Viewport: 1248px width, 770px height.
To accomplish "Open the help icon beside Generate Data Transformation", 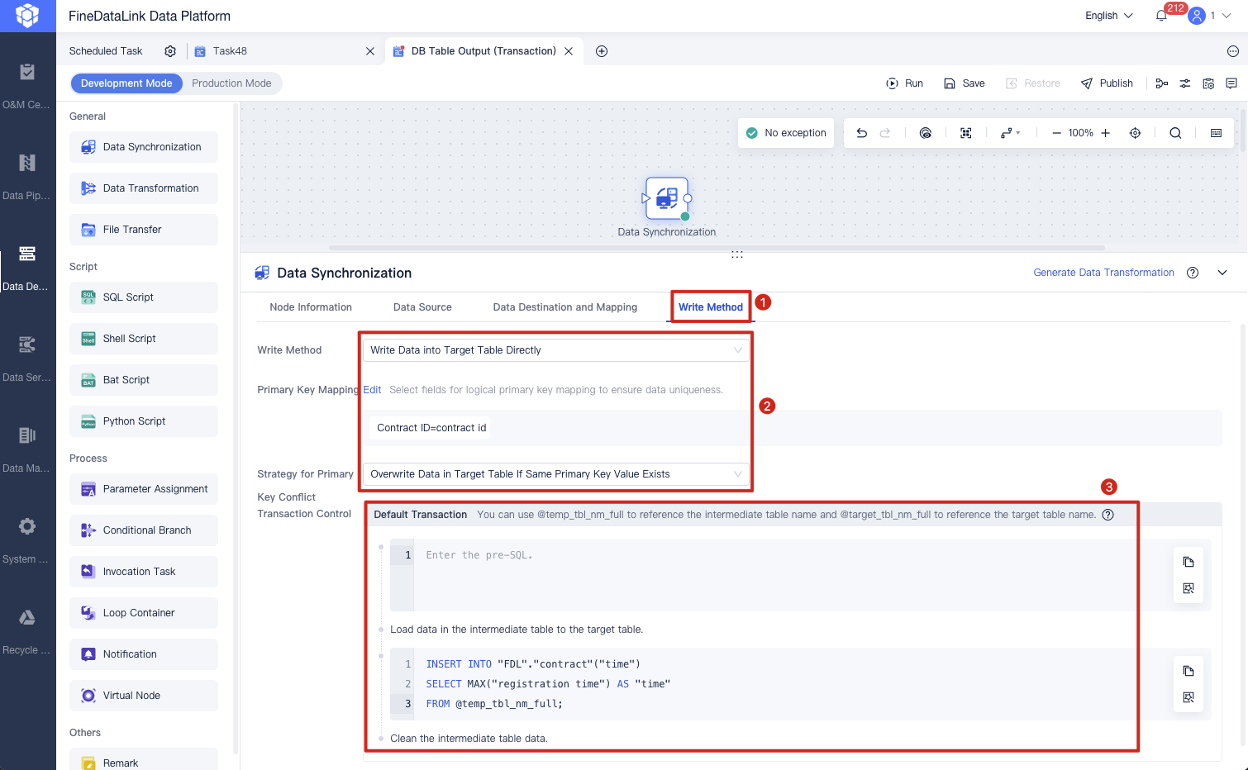I will coord(1193,273).
